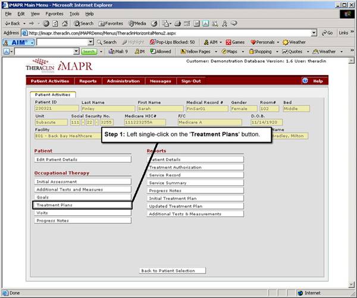Click the browser Back button

click(13, 23)
